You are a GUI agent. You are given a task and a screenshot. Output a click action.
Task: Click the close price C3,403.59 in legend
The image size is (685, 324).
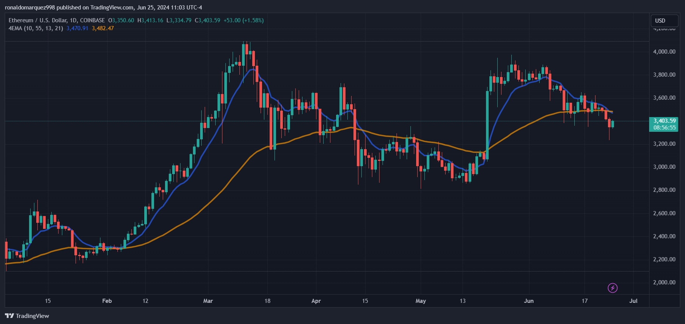pos(207,20)
